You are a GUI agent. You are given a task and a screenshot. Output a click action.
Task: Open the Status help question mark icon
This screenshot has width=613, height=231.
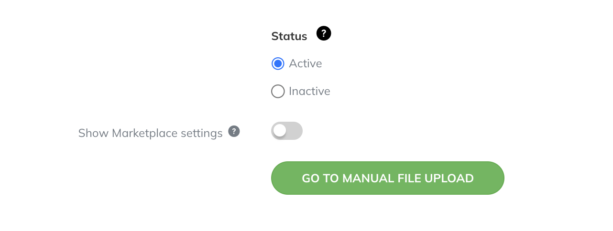click(x=324, y=33)
